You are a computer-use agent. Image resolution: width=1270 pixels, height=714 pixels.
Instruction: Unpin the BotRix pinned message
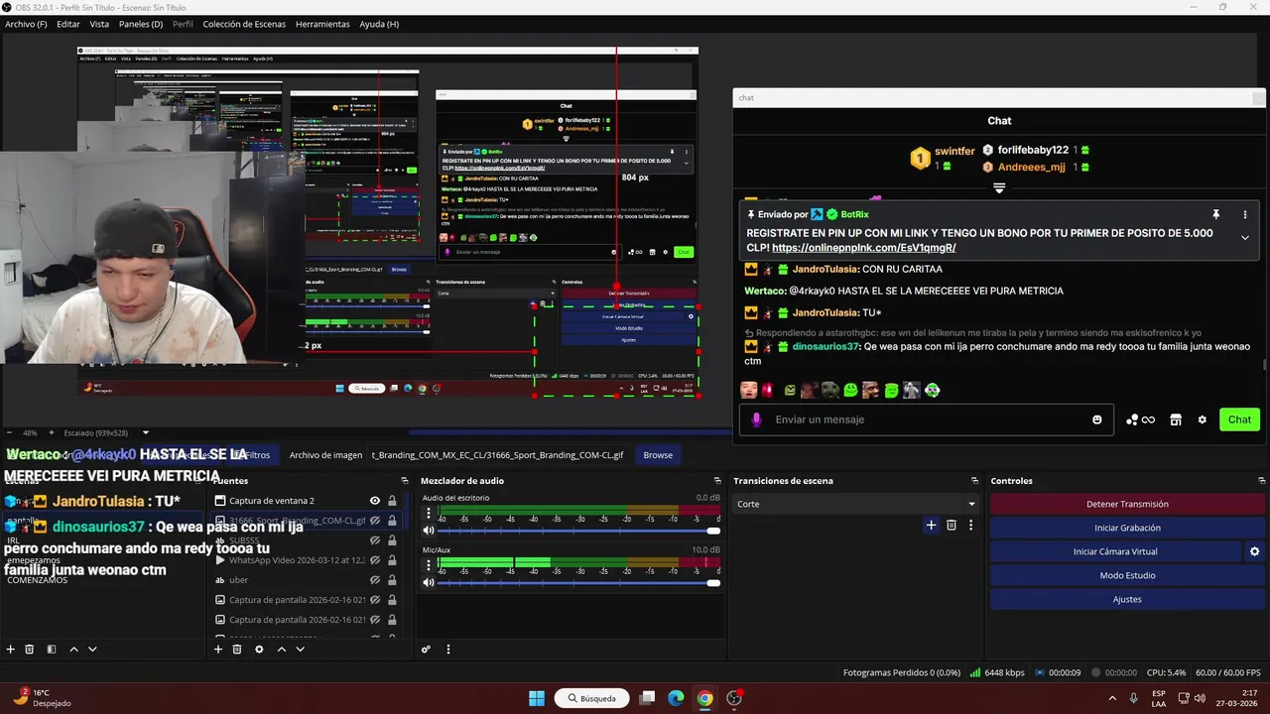1215,214
